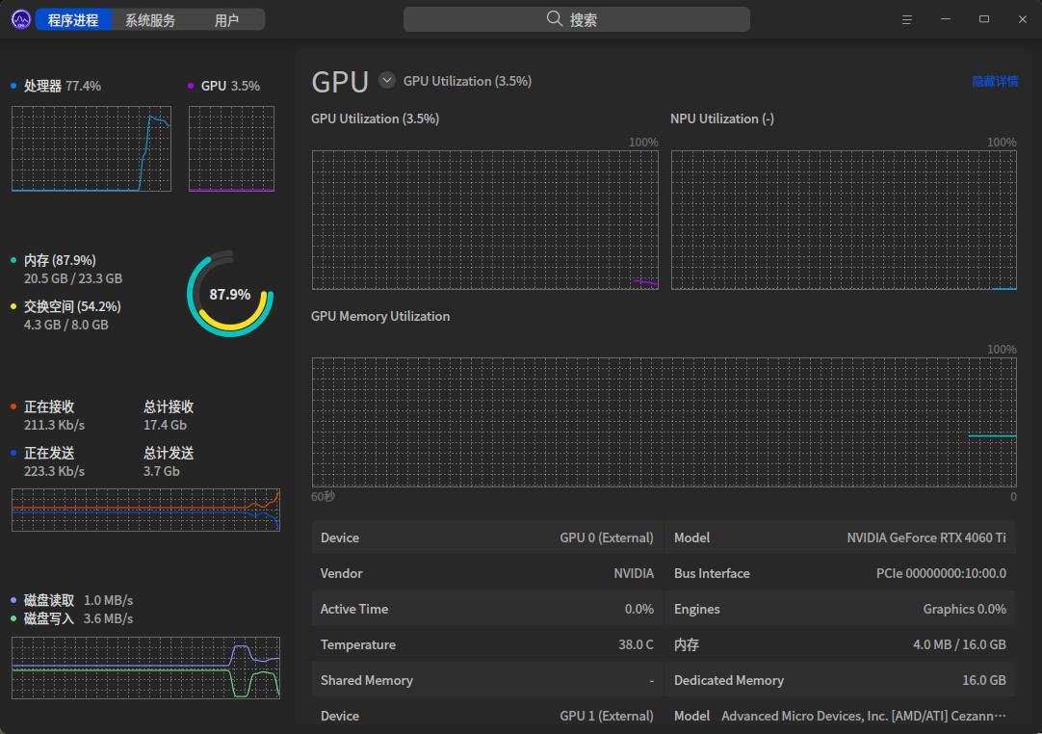
Task: Click the GPU Utilization chart
Action: 485,220
